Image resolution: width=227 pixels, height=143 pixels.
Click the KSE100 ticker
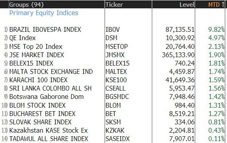(116, 80)
